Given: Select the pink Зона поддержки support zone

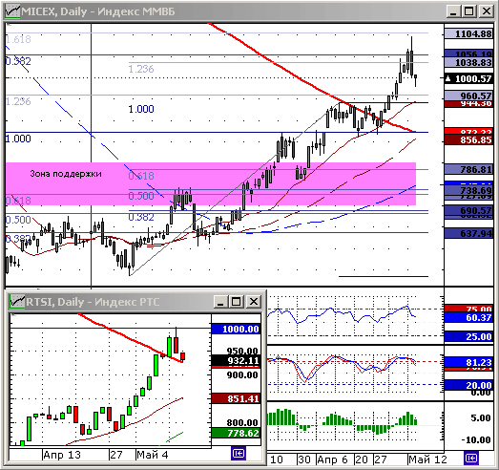Looking at the screenshot, I should tap(211, 183).
